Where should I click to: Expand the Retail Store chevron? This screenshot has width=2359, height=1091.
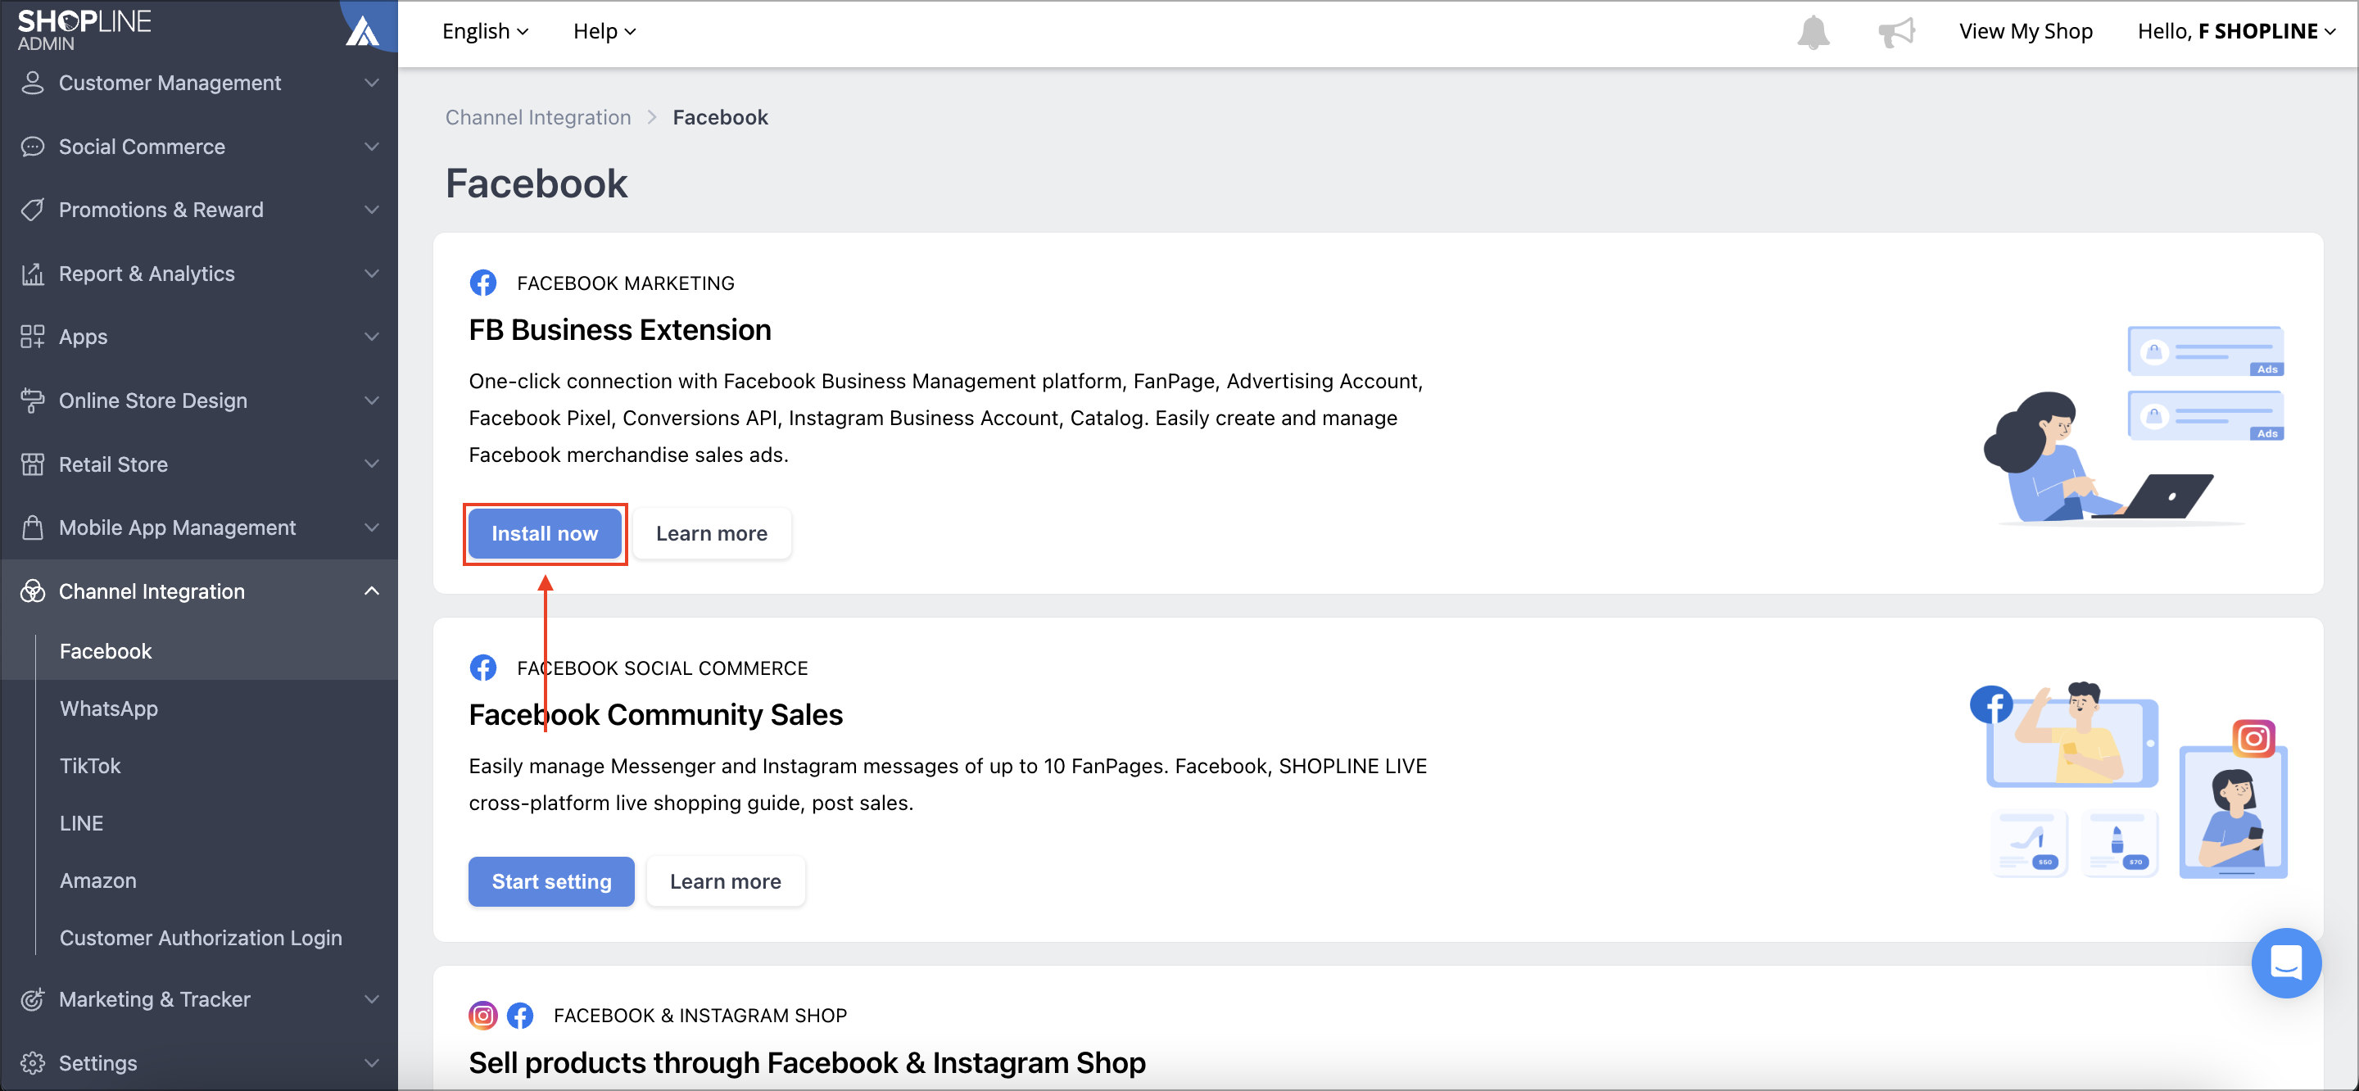[x=372, y=464]
